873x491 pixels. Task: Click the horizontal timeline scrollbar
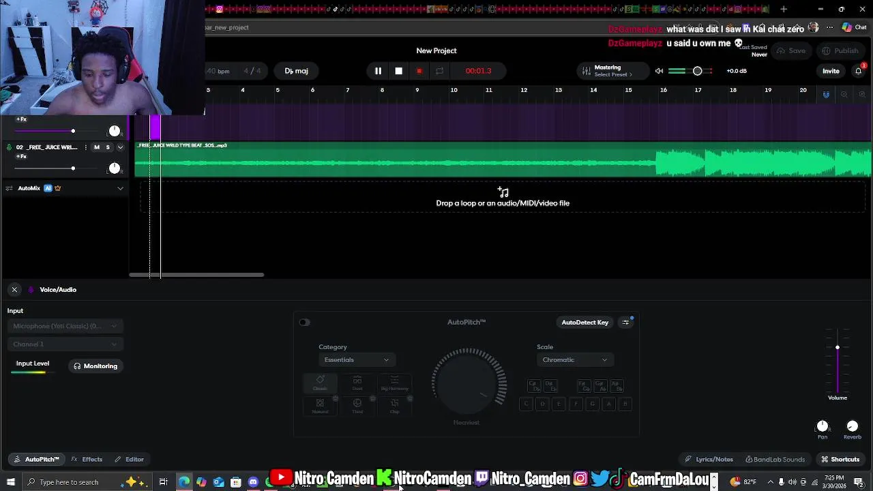point(196,275)
